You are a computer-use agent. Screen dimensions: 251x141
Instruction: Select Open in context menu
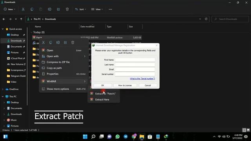pyautogui.click(x=64, y=51)
